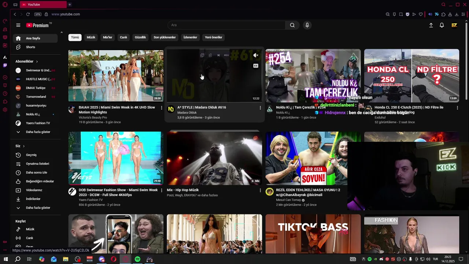Unmute the preview video speaker icon
This screenshot has width=469, height=264.
(x=256, y=55)
